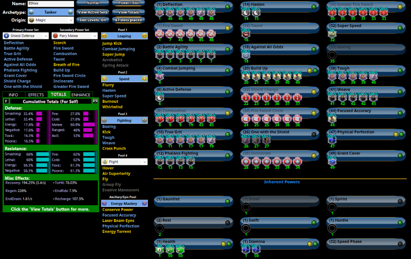Toggle the Sprint inherent power indicator

[x=400, y=201]
